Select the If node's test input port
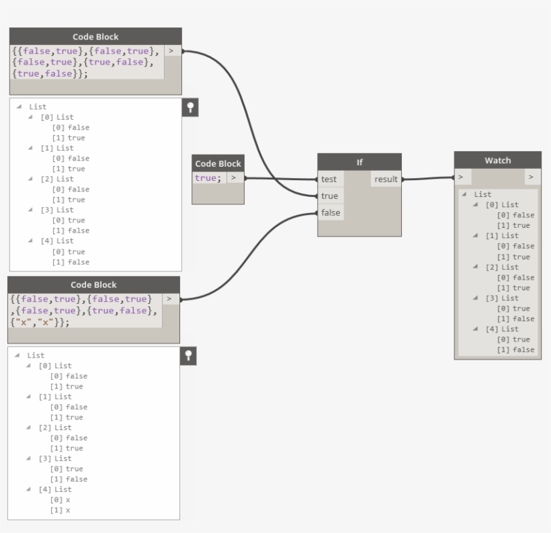The height and width of the screenshot is (533, 551). 330,179
